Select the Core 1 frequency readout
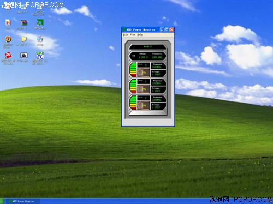 pyautogui.click(x=158, y=82)
